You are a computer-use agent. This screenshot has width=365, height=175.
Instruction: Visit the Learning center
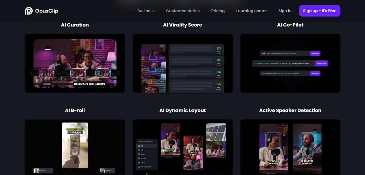click(x=251, y=11)
